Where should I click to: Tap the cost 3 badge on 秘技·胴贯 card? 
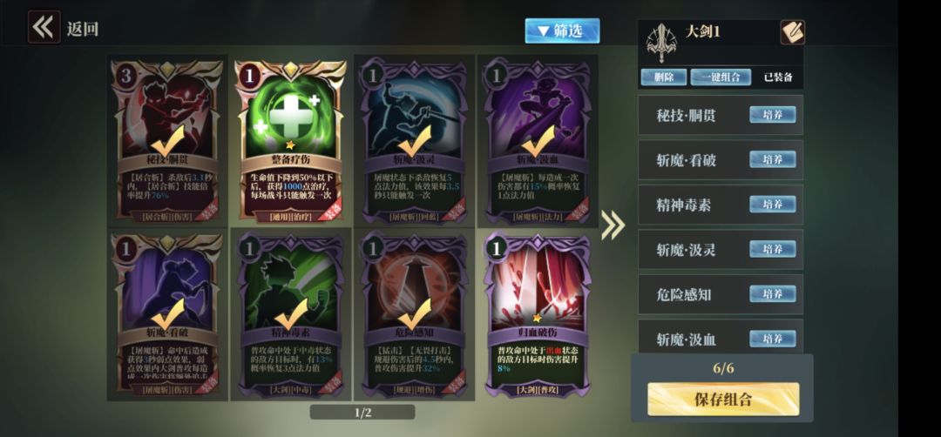(x=126, y=76)
